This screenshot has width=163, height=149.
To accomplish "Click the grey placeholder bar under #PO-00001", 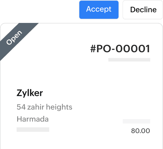I will pos(129,60).
